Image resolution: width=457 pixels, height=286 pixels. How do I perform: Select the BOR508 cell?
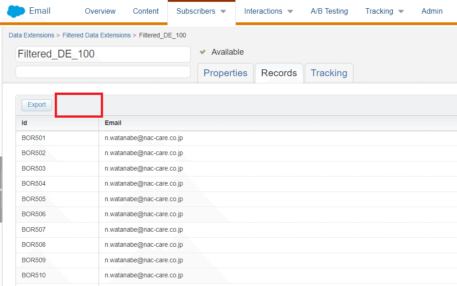click(x=57, y=245)
